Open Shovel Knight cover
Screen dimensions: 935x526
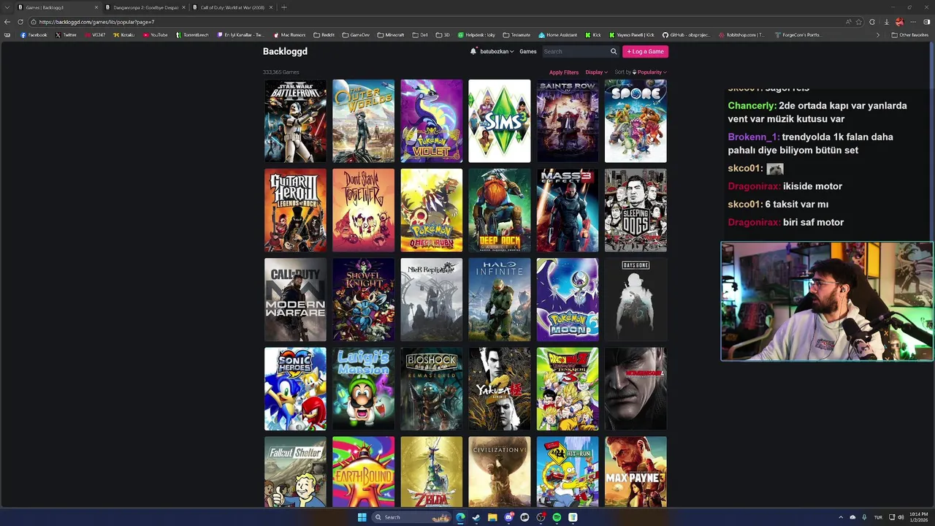[363, 300]
